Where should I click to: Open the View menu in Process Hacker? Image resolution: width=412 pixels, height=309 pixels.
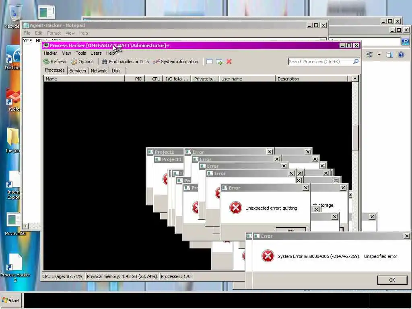(66, 53)
